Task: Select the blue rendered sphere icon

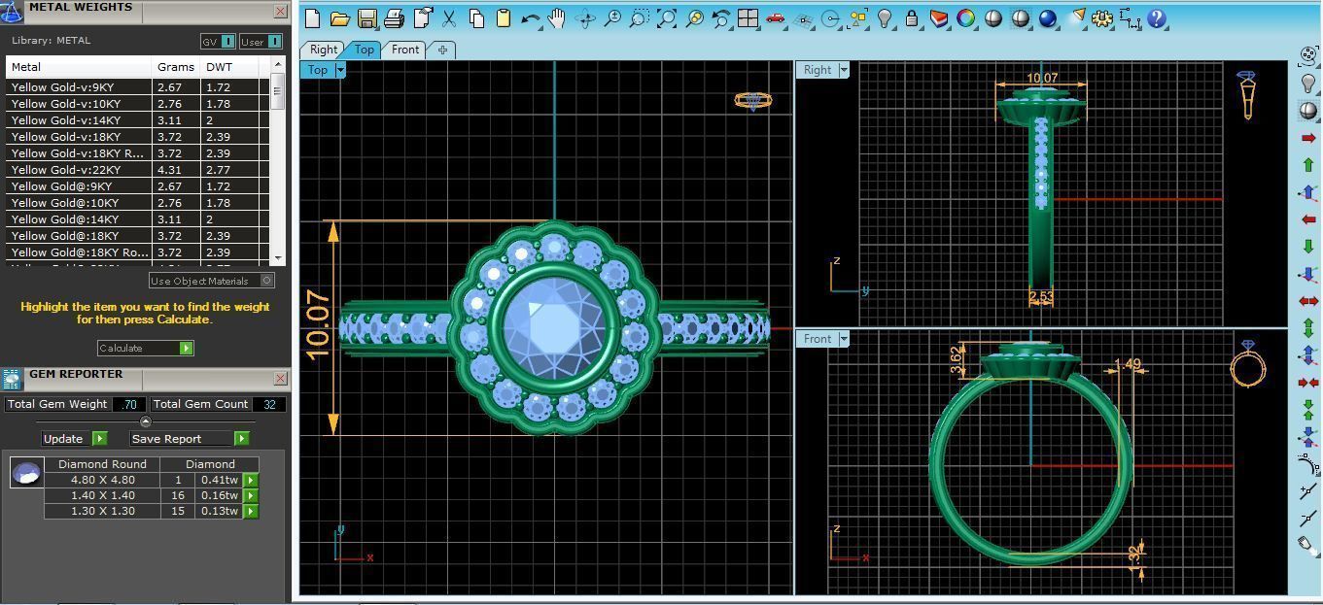Action: [1047, 18]
